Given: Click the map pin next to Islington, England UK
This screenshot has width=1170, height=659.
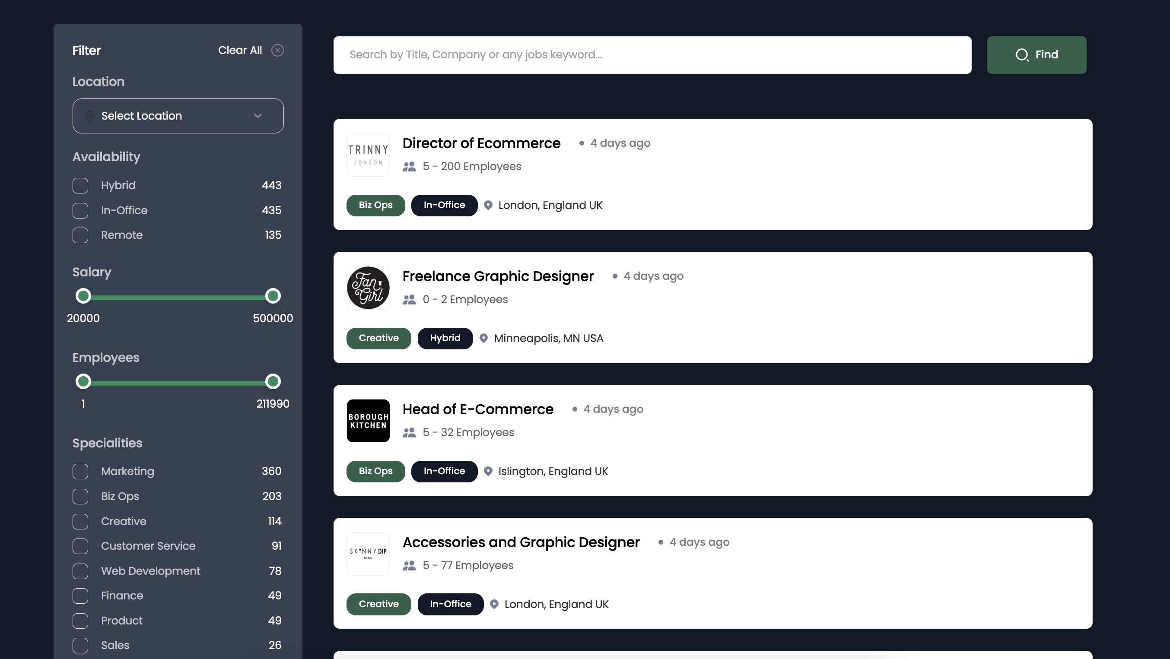Looking at the screenshot, I should pyautogui.click(x=488, y=472).
